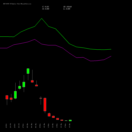
Task: Click the red candle for 11 Mar
Action: pyautogui.click(x=49, y=115)
